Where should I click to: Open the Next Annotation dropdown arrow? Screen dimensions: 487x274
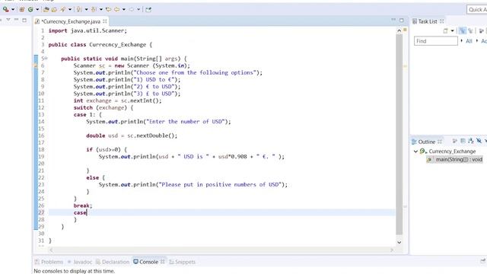pos(86,10)
